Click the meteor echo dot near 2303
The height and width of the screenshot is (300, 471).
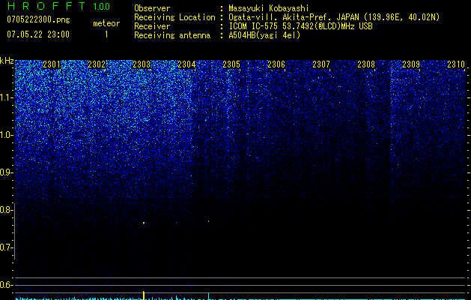[x=144, y=223]
